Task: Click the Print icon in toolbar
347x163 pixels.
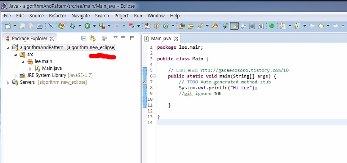Action: pyautogui.click(x=40, y=26)
